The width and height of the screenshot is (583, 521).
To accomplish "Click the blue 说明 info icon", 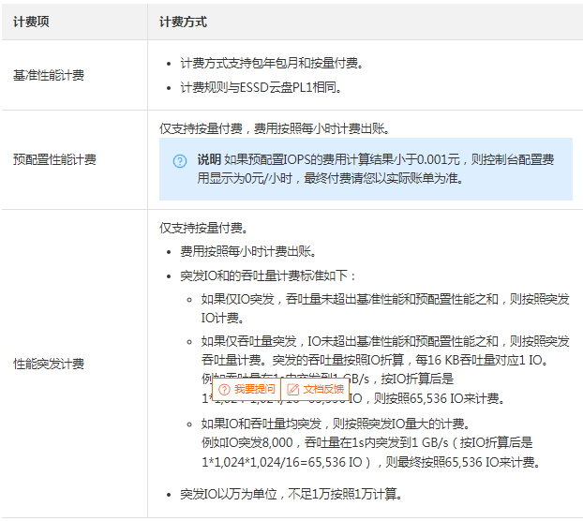I will 180,161.
